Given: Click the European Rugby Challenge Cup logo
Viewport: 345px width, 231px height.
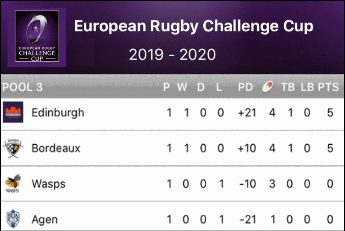Looking at the screenshot, I should (x=37, y=36).
